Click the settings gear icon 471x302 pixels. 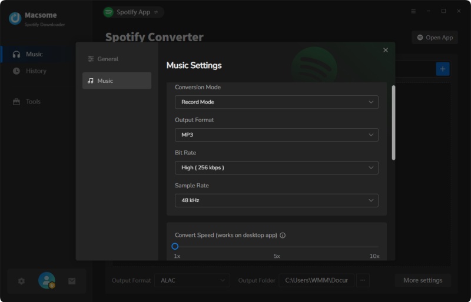[21, 281]
